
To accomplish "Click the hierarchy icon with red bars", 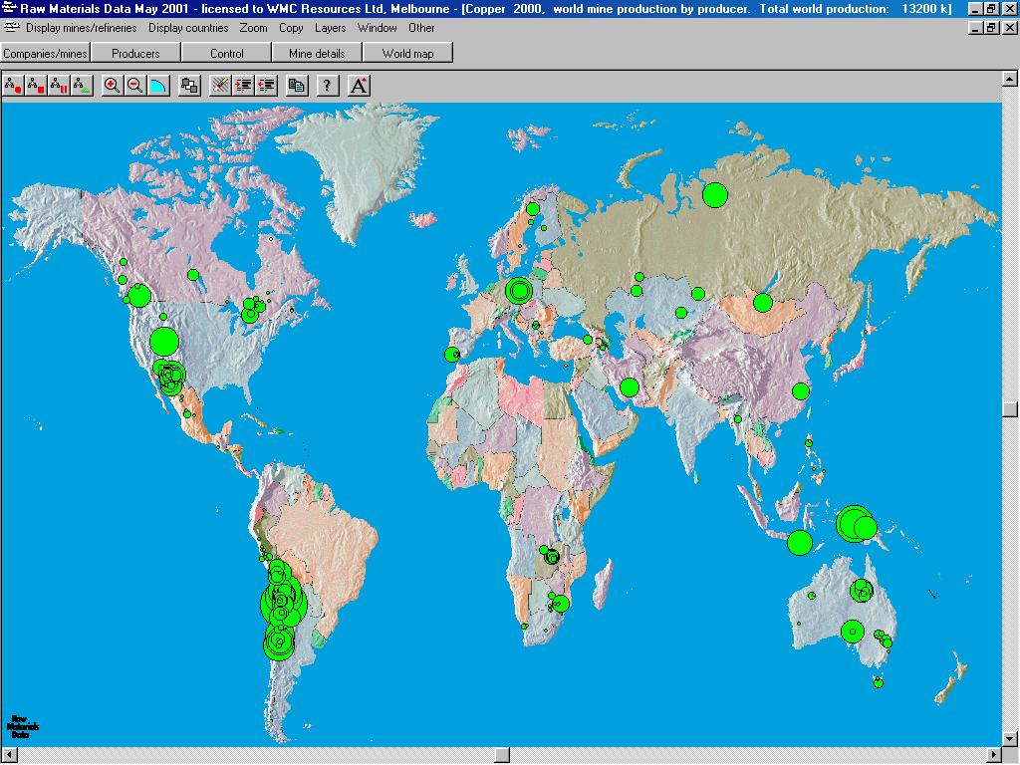I will click(x=59, y=86).
